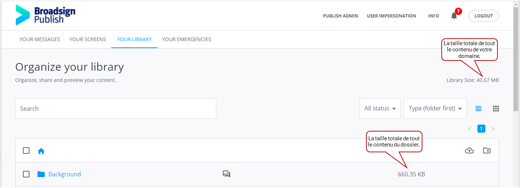Switch to list view layout icon
The width and height of the screenshot is (520, 188).
478,109
